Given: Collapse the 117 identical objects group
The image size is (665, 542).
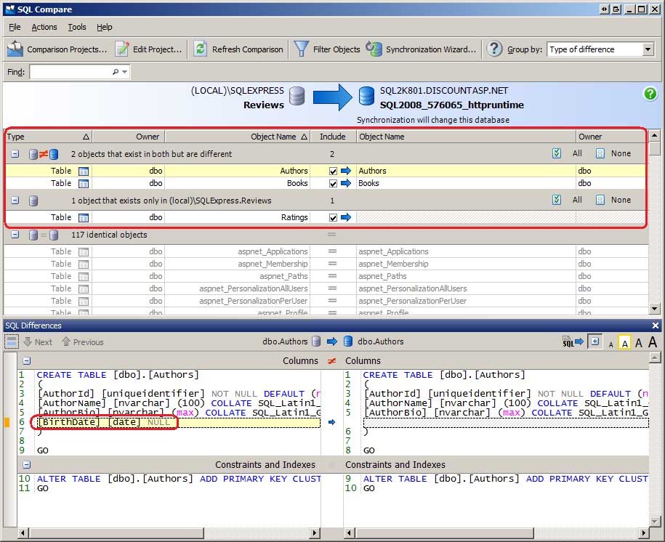Looking at the screenshot, I should [x=15, y=235].
